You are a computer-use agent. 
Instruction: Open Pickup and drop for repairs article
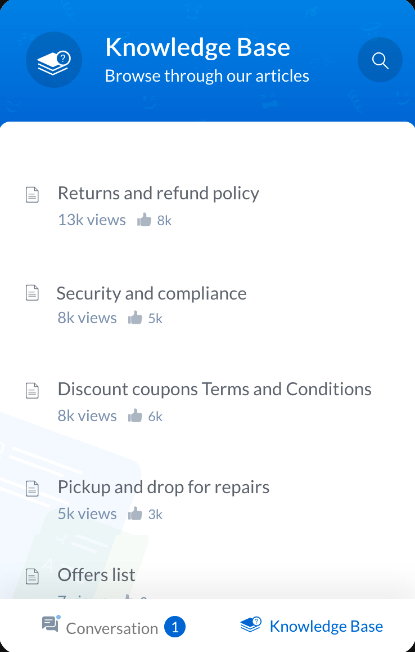(x=163, y=487)
